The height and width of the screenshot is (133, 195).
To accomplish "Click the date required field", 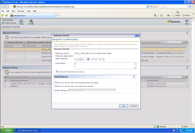I will point(80,59).
